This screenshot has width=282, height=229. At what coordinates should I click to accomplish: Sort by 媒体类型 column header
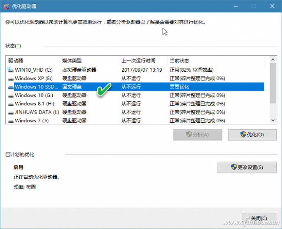tap(89, 61)
